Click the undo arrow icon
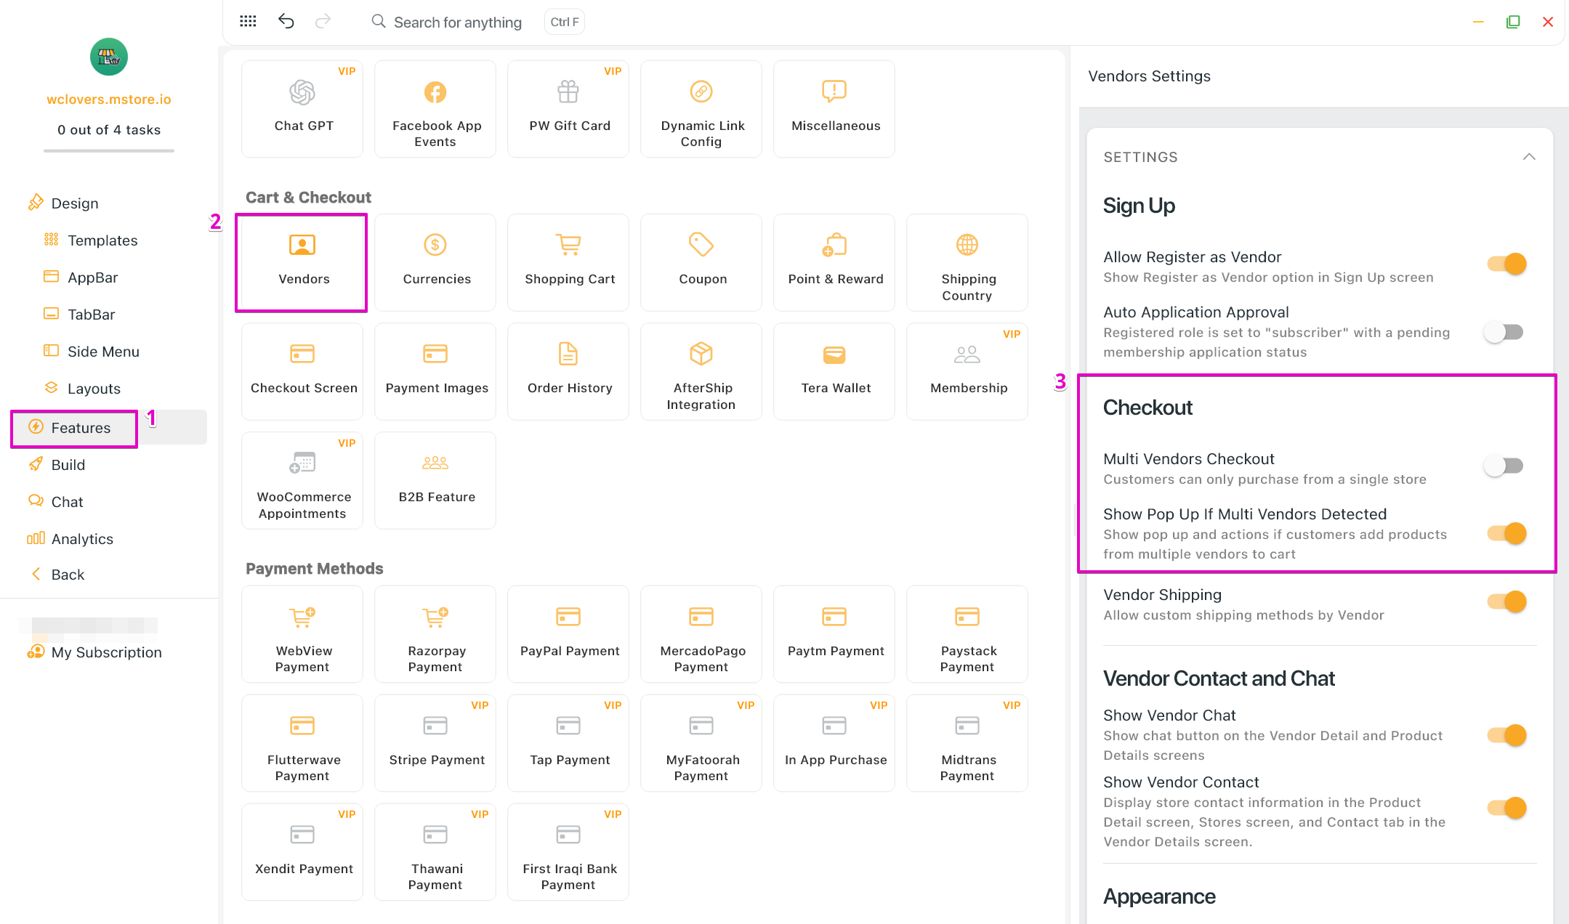 pyautogui.click(x=286, y=21)
